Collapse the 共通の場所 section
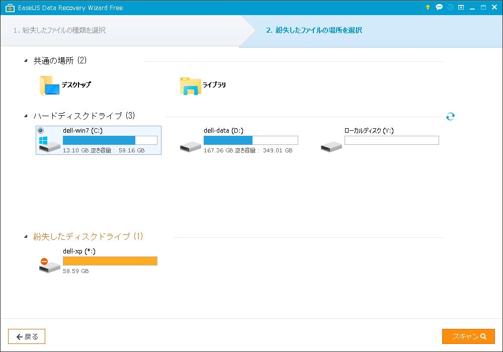The width and height of the screenshot is (503, 352). (x=26, y=61)
